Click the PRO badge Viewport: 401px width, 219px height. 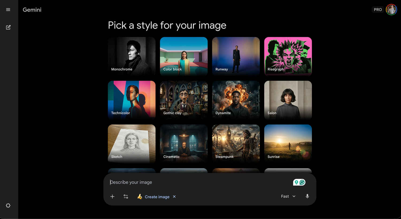[x=377, y=10]
